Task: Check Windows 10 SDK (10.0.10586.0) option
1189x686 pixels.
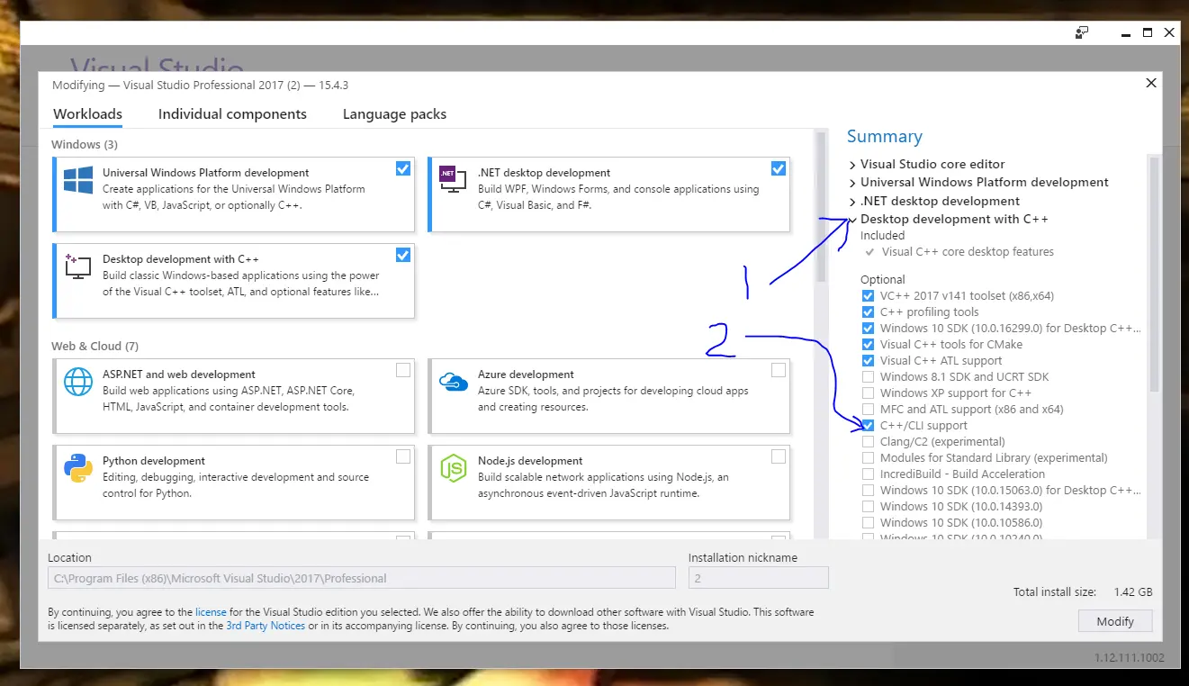Action: 868,522
